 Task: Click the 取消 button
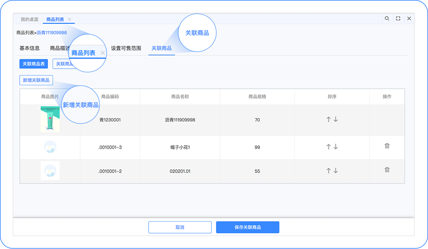pyautogui.click(x=180, y=227)
